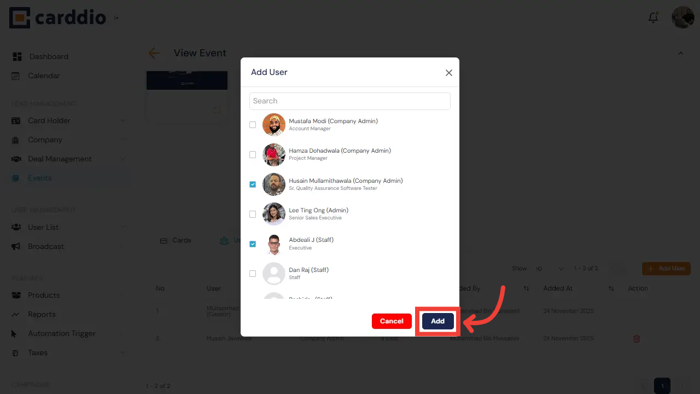Image resolution: width=700 pixels, height=394 pixels.
Task: Check the box for Mustafa Modi
Action: (x=253, y=124)
